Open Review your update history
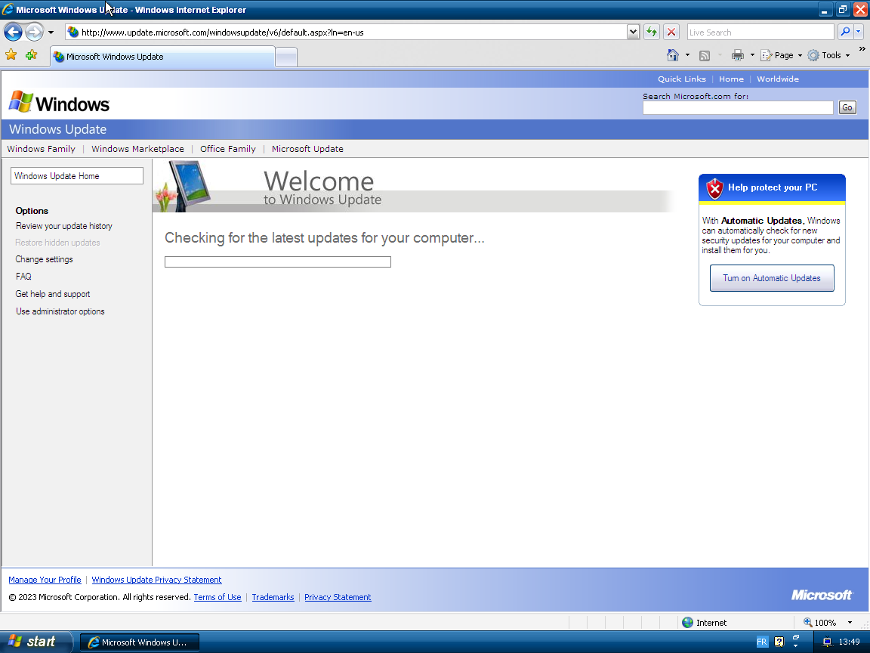870x653 pixels. [x=63, y=226]
